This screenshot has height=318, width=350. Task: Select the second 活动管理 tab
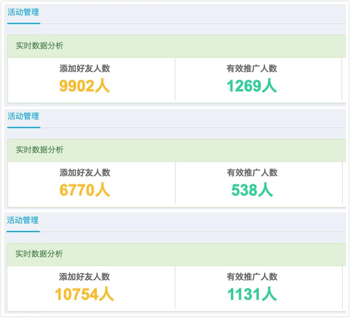[23, 117]
